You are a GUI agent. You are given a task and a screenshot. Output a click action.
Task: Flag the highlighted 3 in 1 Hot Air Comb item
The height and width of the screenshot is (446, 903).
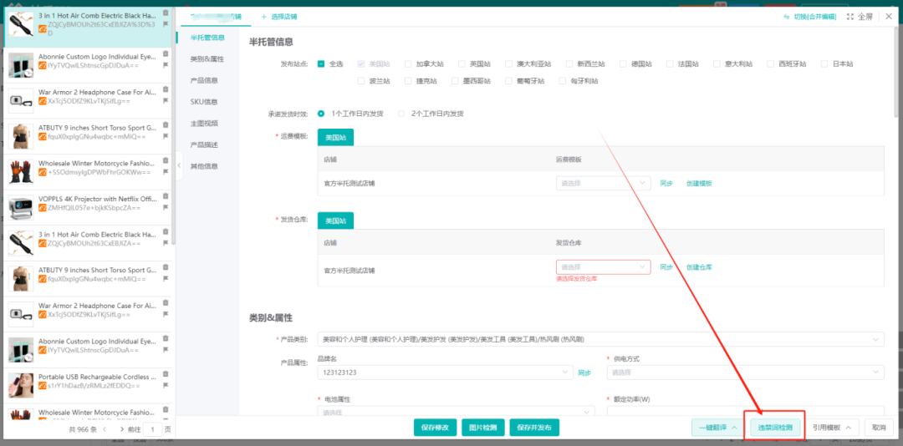tap(166, 23)
